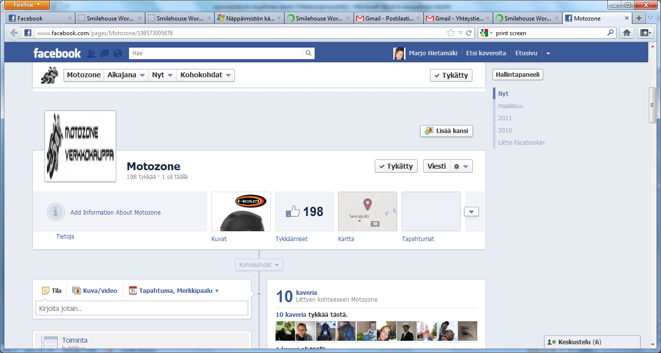Click Marjo Hietamäki profile picture
The width and height of the screenshot is (661, 353).
click(x=399, y=53)
